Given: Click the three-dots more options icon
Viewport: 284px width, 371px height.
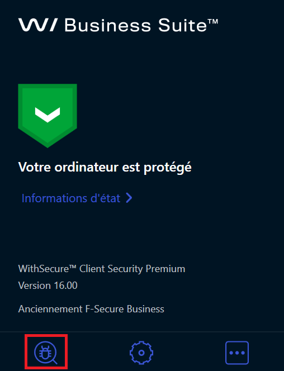Looking at the screenshot, I should (x=237, y=353).
